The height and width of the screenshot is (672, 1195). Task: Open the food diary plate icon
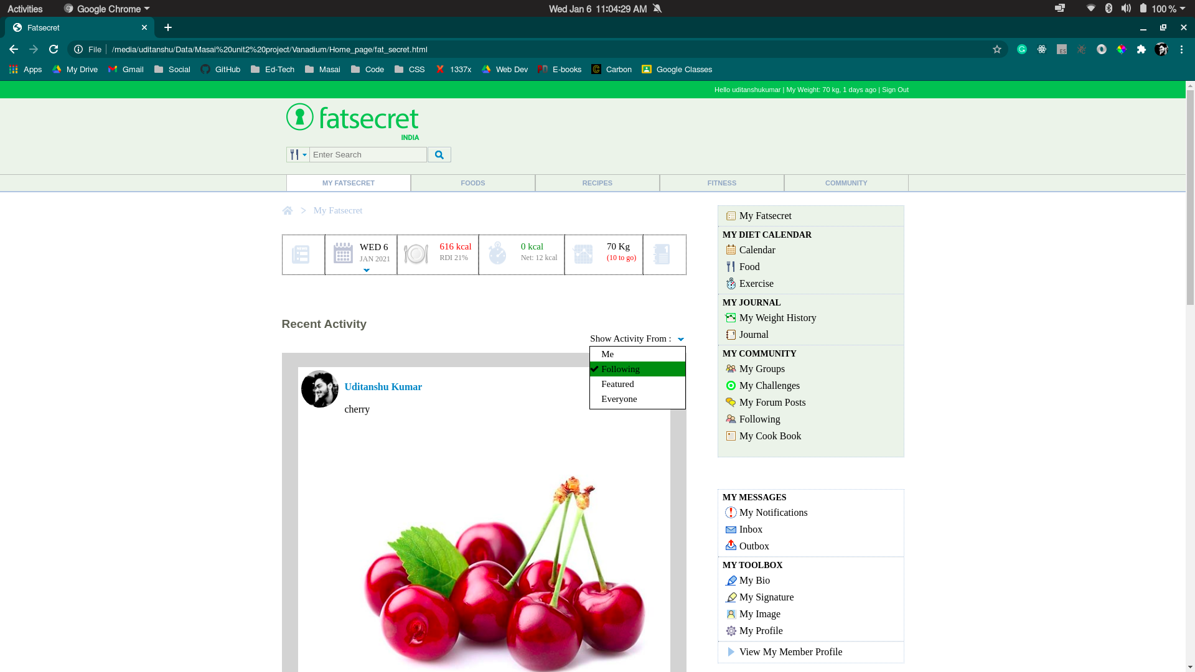tap(416, 254)
